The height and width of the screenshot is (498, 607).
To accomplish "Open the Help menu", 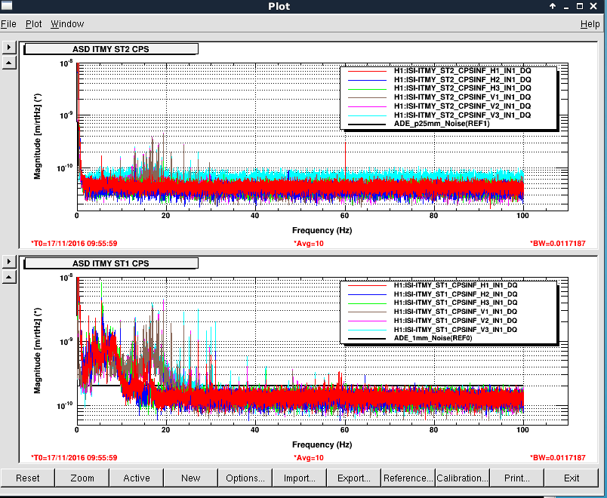I will point(590,24).
